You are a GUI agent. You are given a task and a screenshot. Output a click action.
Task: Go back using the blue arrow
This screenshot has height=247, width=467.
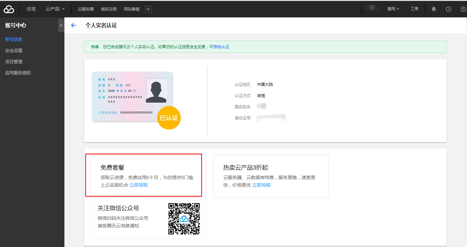click(x=73, y=25)
